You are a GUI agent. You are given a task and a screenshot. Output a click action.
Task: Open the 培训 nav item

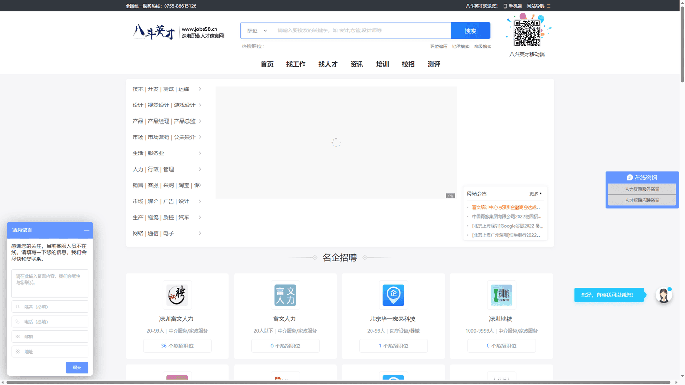pyautogui.click(x=382, y=64)
